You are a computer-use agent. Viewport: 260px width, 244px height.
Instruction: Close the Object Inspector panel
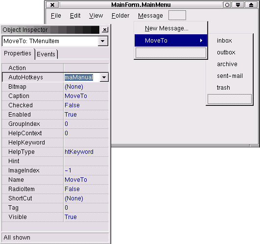click(105, 30)
